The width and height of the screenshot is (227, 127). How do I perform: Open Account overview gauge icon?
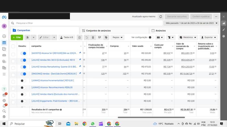[x=4, y=36]
